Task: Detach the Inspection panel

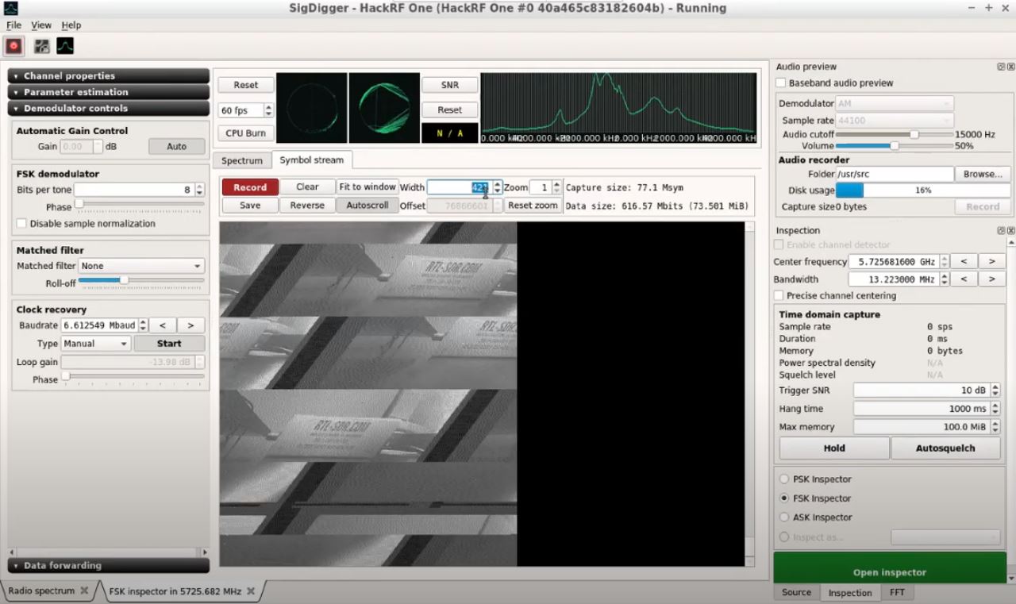Action: click(1001, 230)
